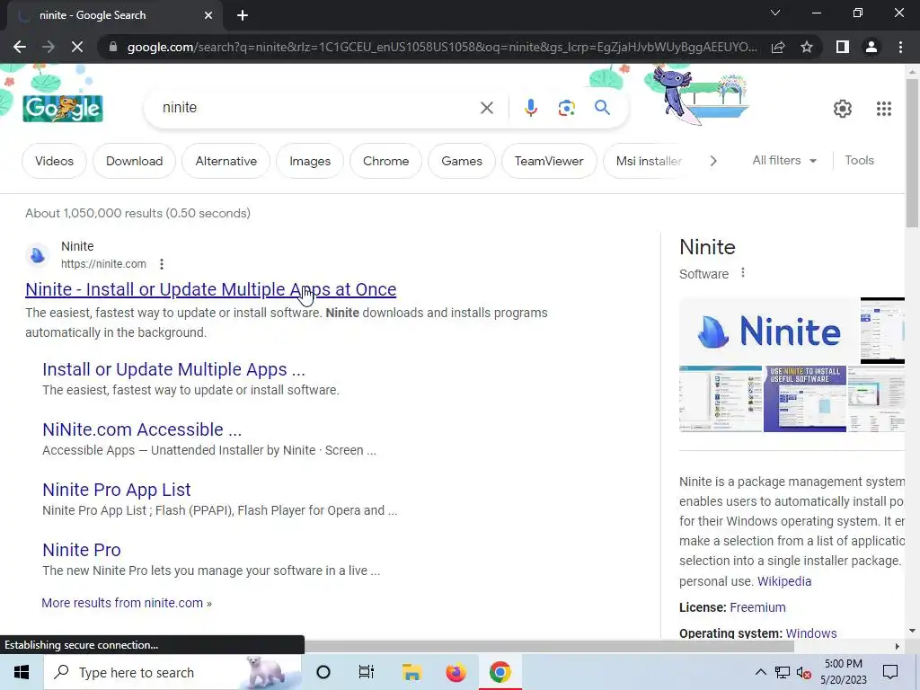The height and width of the screenshot is (690, 920).
Task: Open Windows notifications panel
Action: [x=890, y=672]
